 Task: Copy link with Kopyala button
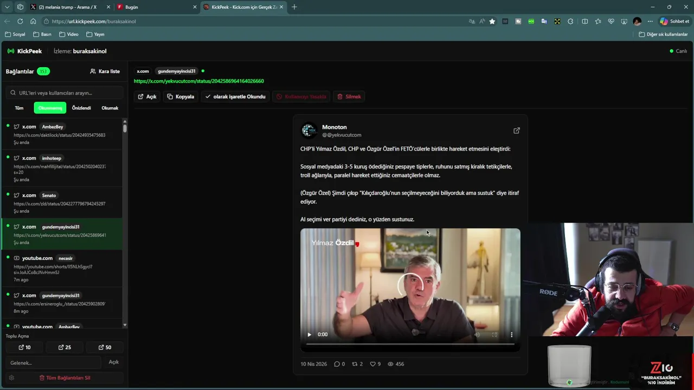tap(181, 96)
